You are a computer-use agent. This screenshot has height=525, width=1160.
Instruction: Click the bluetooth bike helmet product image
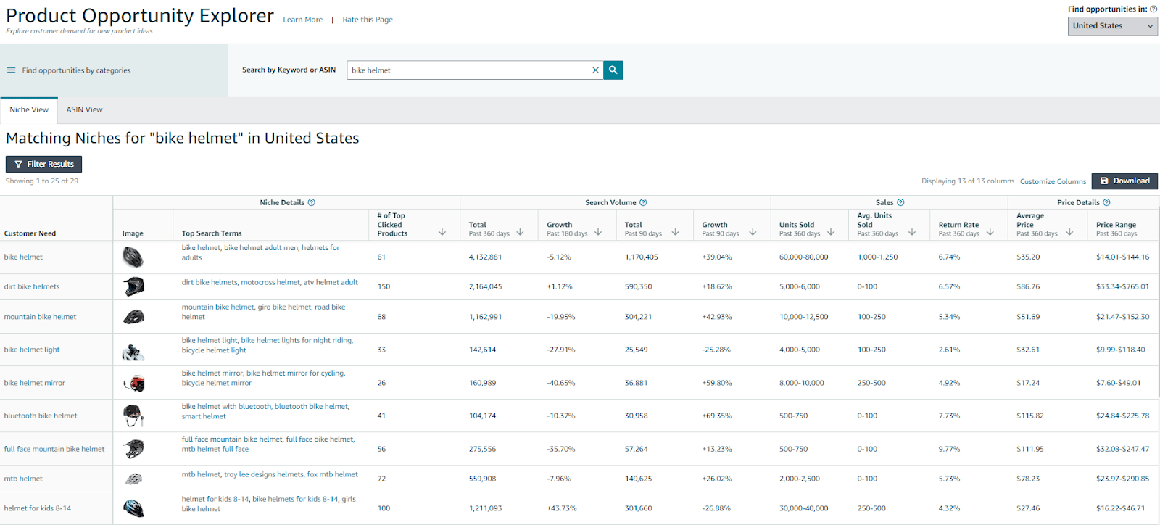tap(133, 416)
